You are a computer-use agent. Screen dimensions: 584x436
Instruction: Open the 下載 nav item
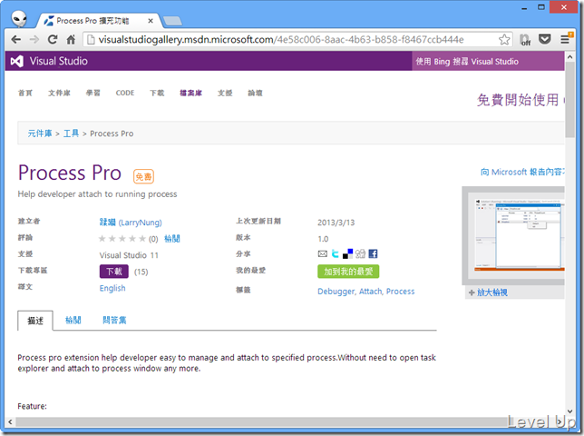tap(157, 93)
